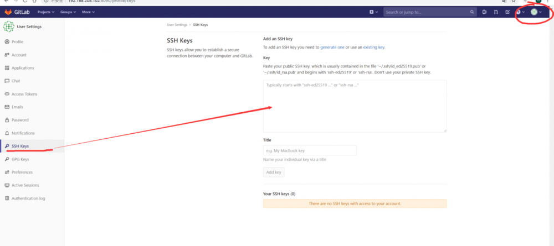Focus the Title input field
The width and height of the screenshot is (554, 246).
point(310,150)
